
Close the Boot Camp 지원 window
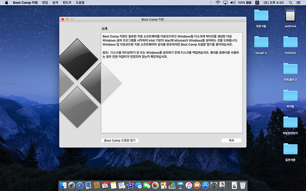tap(62, 19)
